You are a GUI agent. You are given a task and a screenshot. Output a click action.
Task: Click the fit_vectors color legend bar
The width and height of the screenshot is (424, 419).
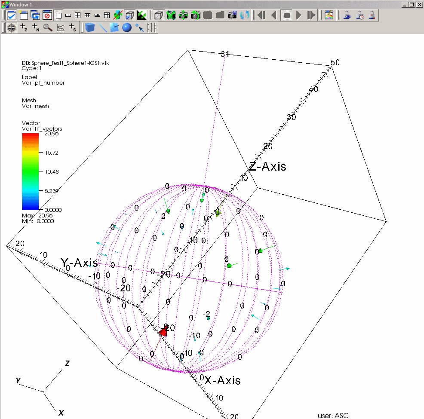click(30, 171)
